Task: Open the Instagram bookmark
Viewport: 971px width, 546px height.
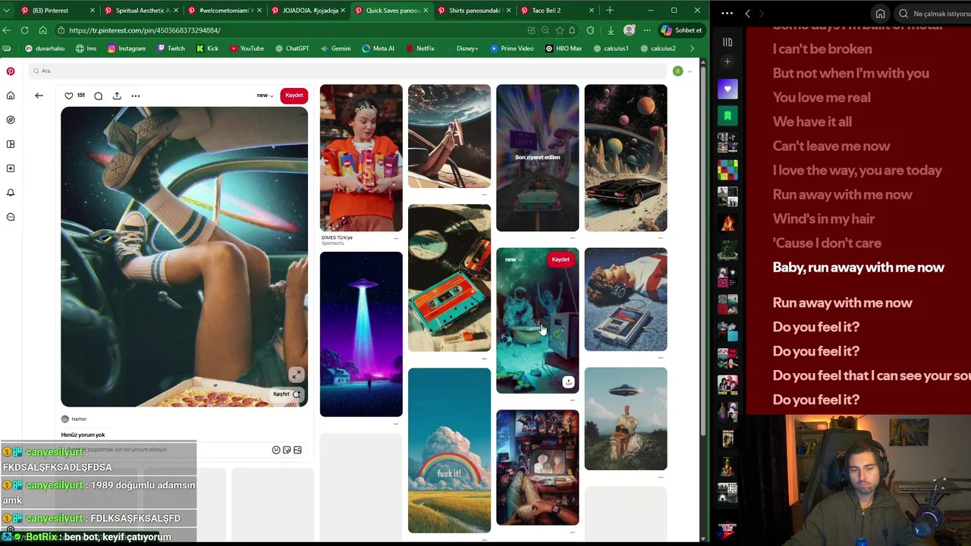Action: click(126, 49)
